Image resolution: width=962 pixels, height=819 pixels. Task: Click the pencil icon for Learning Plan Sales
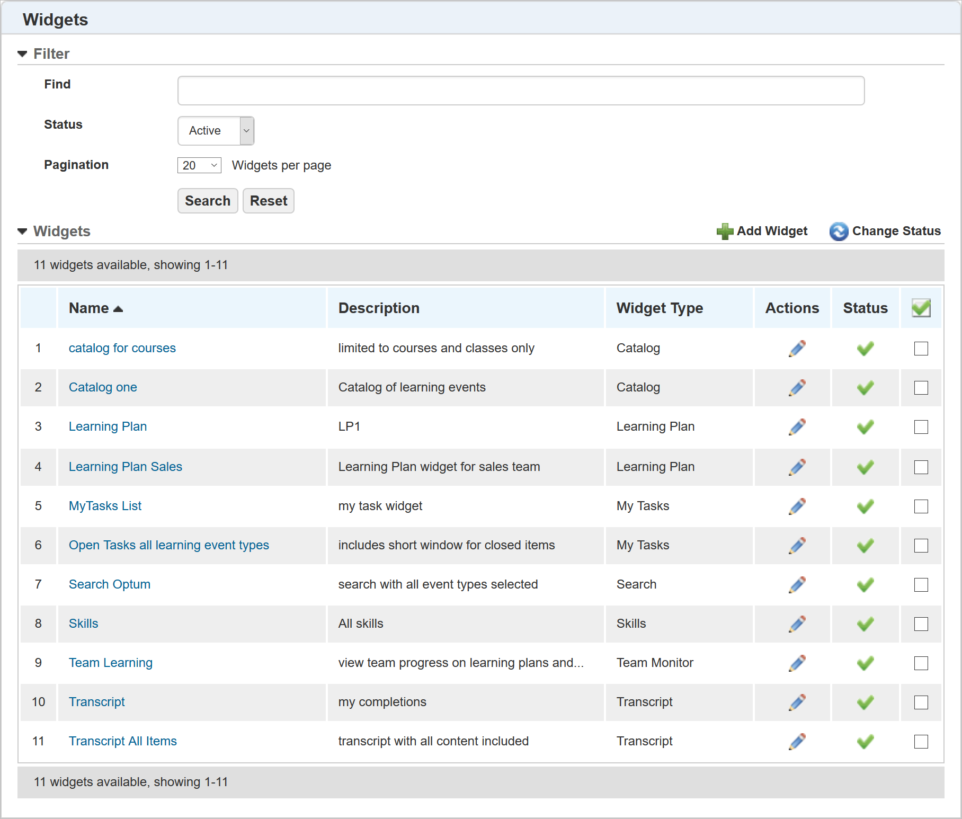tap(797, 467)
